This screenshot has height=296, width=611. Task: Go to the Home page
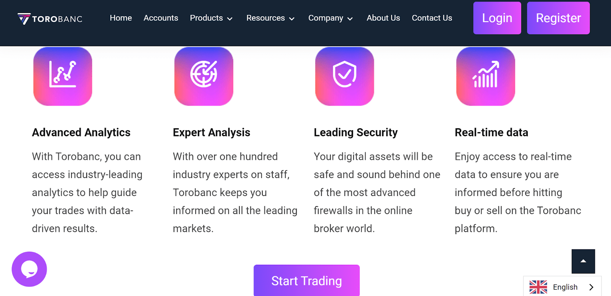pos(121,18)
